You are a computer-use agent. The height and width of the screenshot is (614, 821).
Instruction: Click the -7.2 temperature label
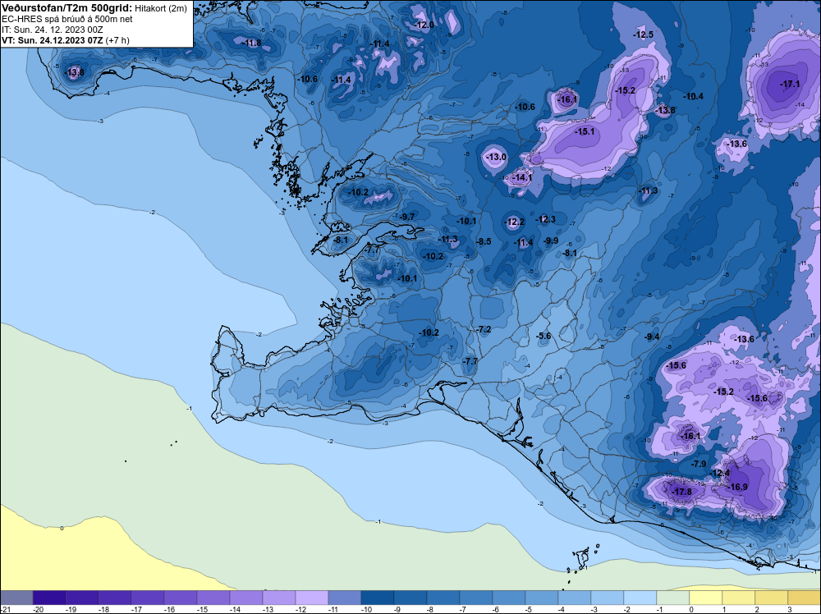point(484,330)
